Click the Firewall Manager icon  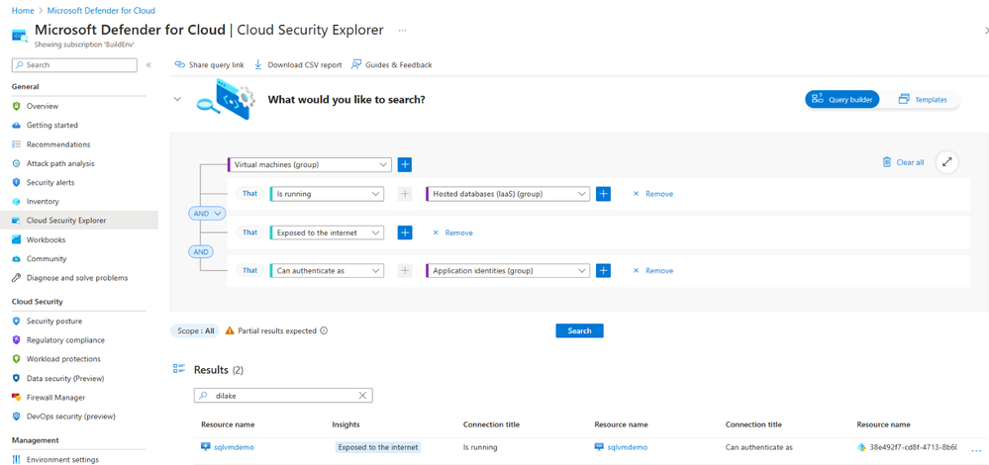(x=17, y=398)
